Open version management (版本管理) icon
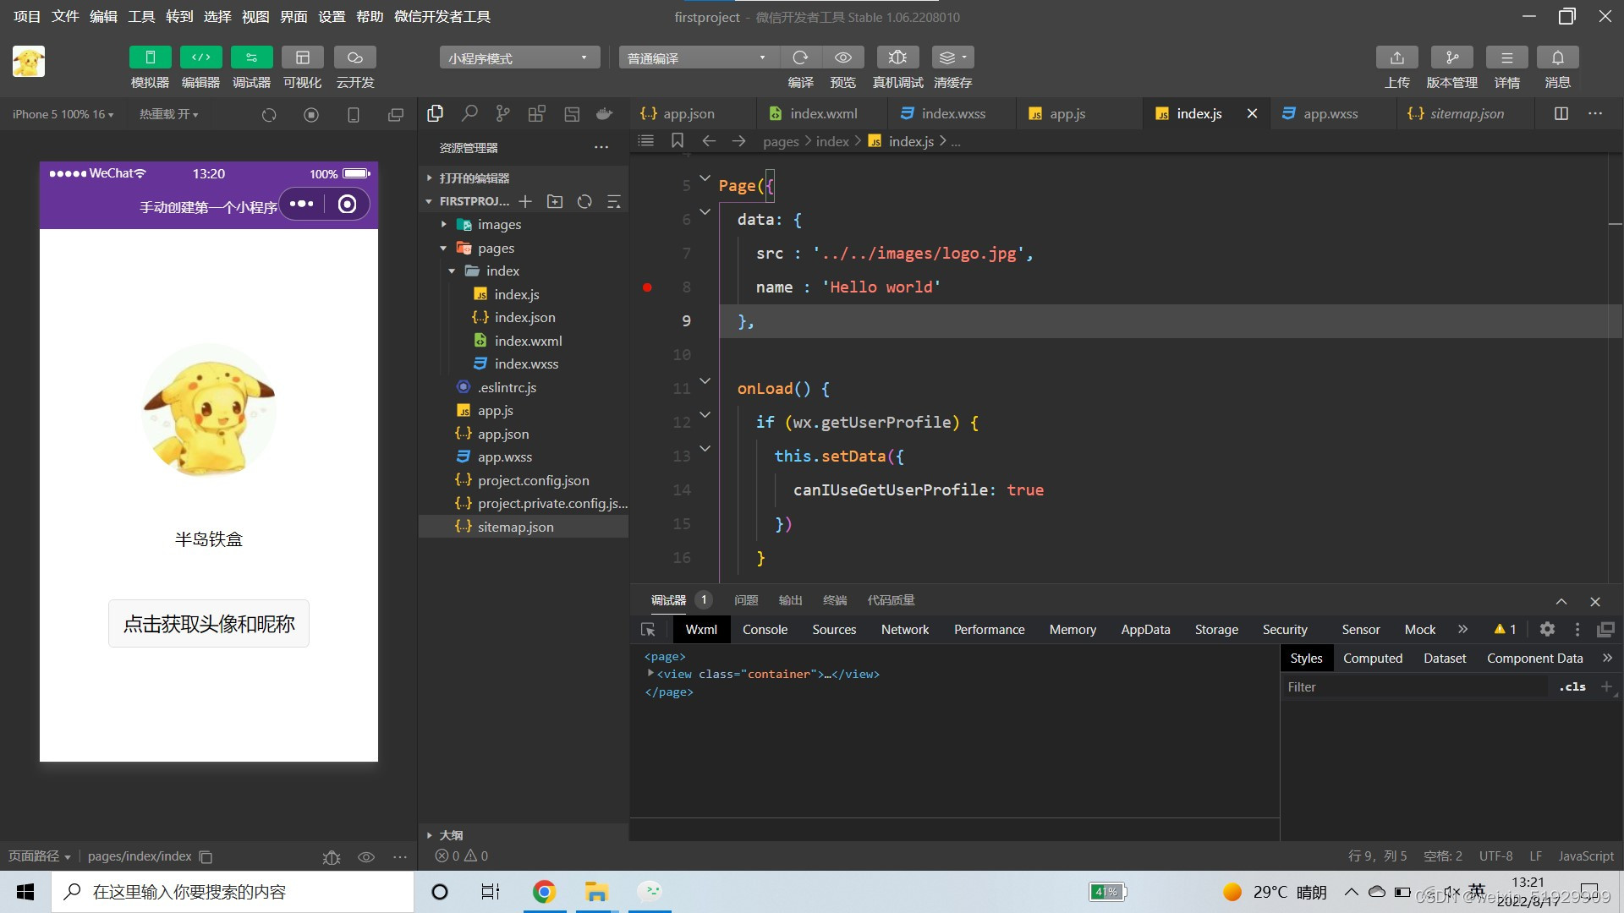The image size is (1624, 913). (x=1451, y=57)
